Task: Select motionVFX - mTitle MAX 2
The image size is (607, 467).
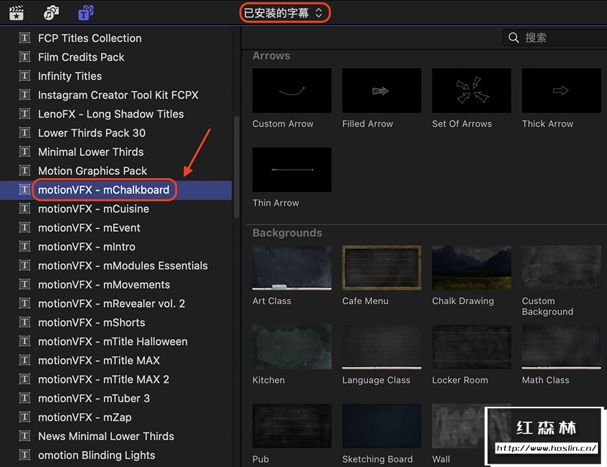Action: (104, 379)
